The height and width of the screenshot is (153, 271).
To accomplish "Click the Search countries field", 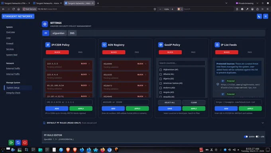I will click(x=182, y=63).
